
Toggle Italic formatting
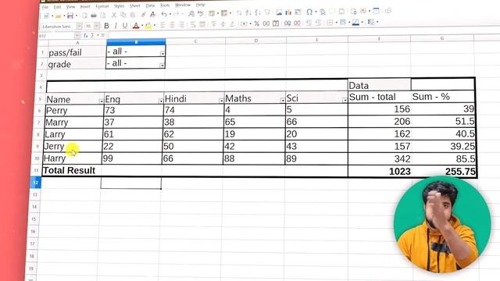point(116,26)
